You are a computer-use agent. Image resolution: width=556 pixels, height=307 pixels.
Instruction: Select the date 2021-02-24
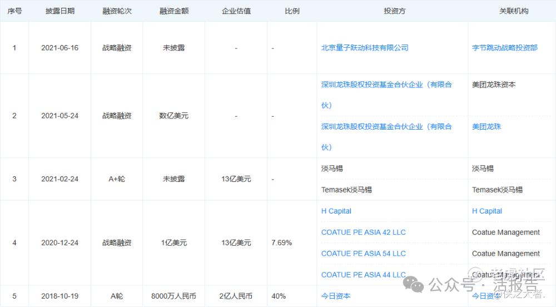click(x=59, y=179)
